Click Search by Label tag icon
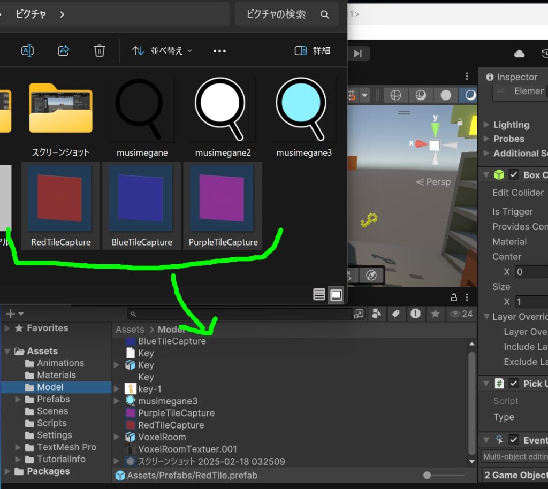The width and height of the screenshot is (548, 489). pos(395,314)
